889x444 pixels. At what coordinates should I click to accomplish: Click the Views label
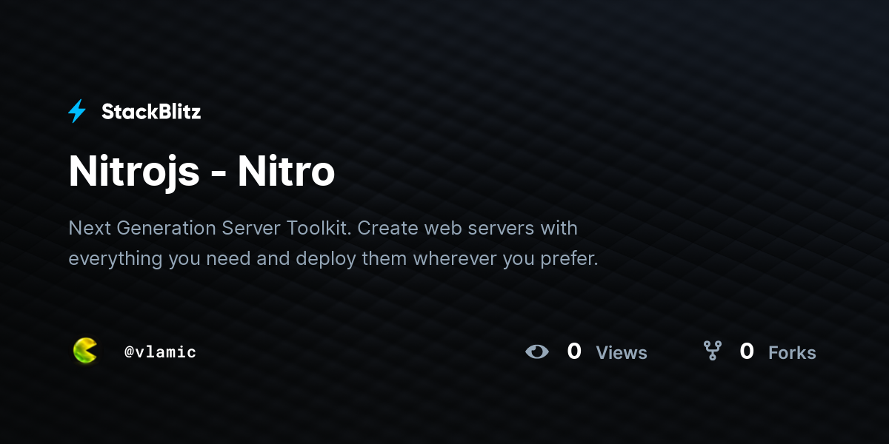click(622, 353)
